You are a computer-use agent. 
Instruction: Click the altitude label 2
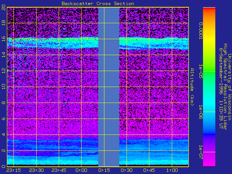pyautogui.click(x=4, y=151)
